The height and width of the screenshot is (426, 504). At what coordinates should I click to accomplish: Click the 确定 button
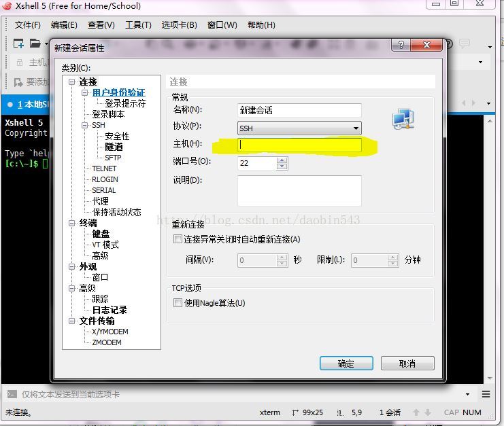[x=346, y=363]
